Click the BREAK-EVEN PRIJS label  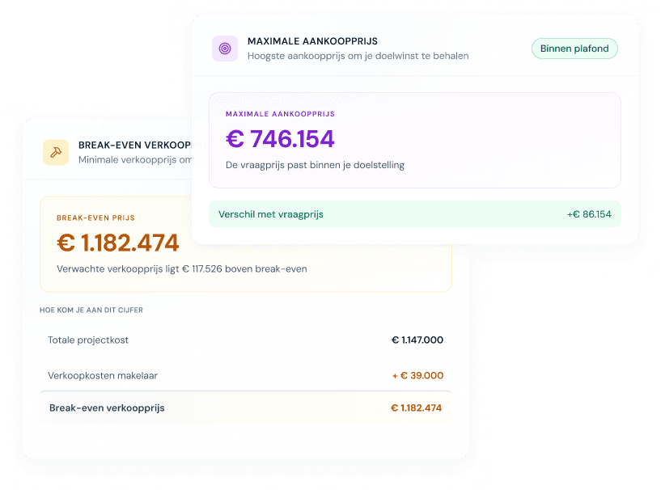95,218
